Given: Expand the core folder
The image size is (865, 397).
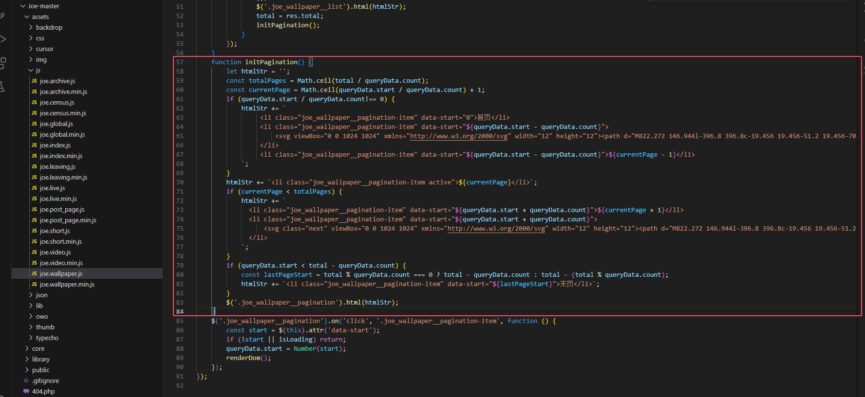Looking at the screenshot, I should (27, 349).
